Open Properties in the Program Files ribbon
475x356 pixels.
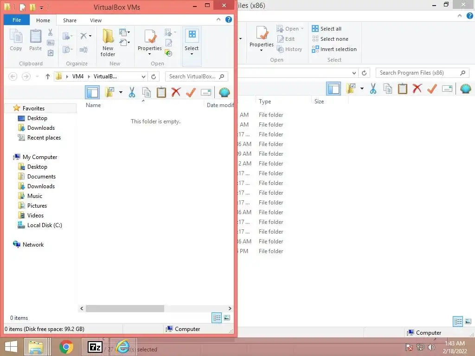point(262,39)
